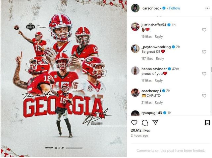Image resolution: width=212 pixels, height=158 pixels.
Task: View the 28,612 likes list
Action: pos(140,130)
